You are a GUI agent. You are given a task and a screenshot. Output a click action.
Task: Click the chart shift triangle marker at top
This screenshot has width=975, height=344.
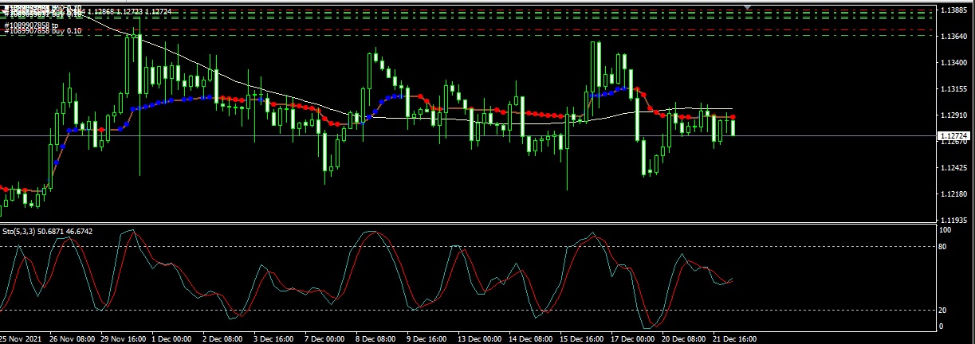[x=747, y=6]
